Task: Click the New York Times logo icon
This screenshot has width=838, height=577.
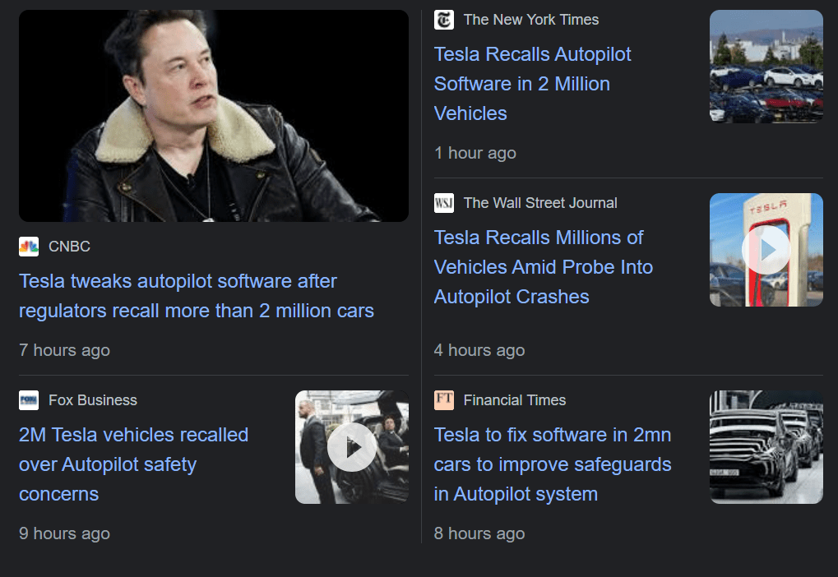Action: [444, 20]
